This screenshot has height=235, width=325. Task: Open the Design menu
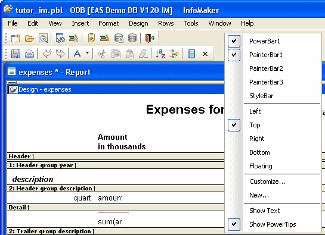tap(138, 23)
